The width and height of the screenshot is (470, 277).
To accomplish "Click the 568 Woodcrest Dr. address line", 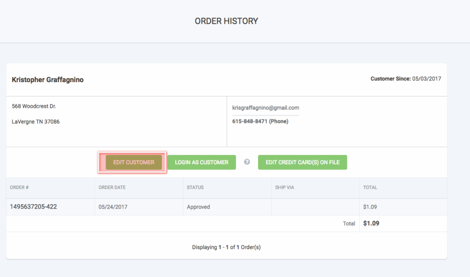I will point(34,106).
